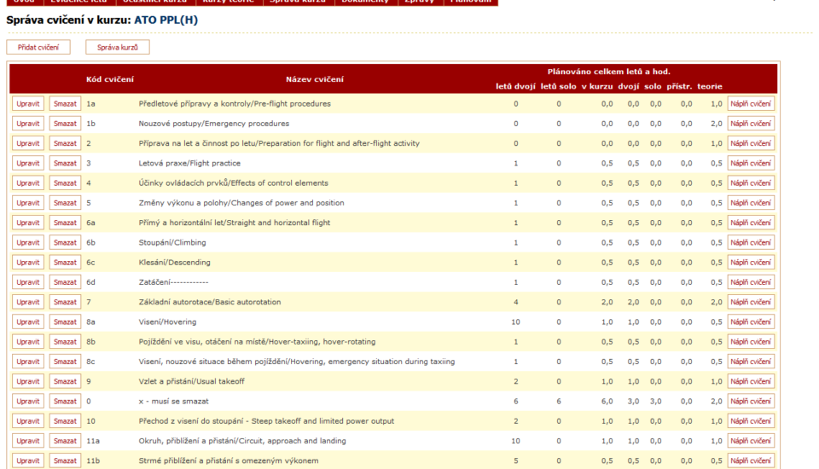The height and width of the screenshot is (469, 819).
Task: Open Náplň cvičení for exercise 0
Action: 751,401
